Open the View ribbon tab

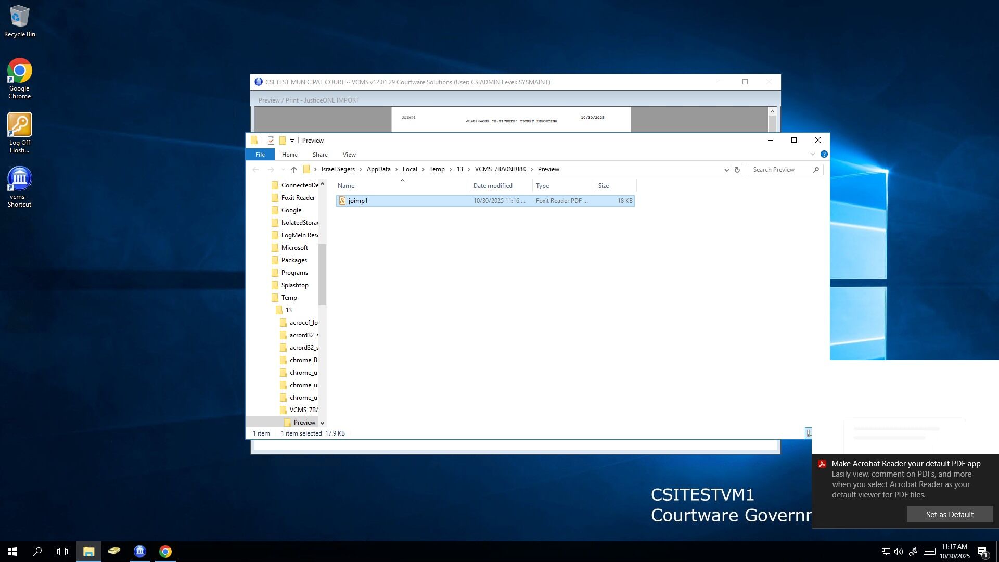coord(349,155)
